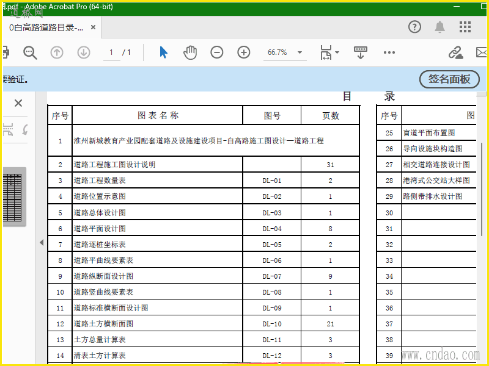489x366 pixels.
Task: Select the page 1 thumbnail
Action: pos(12,197)
